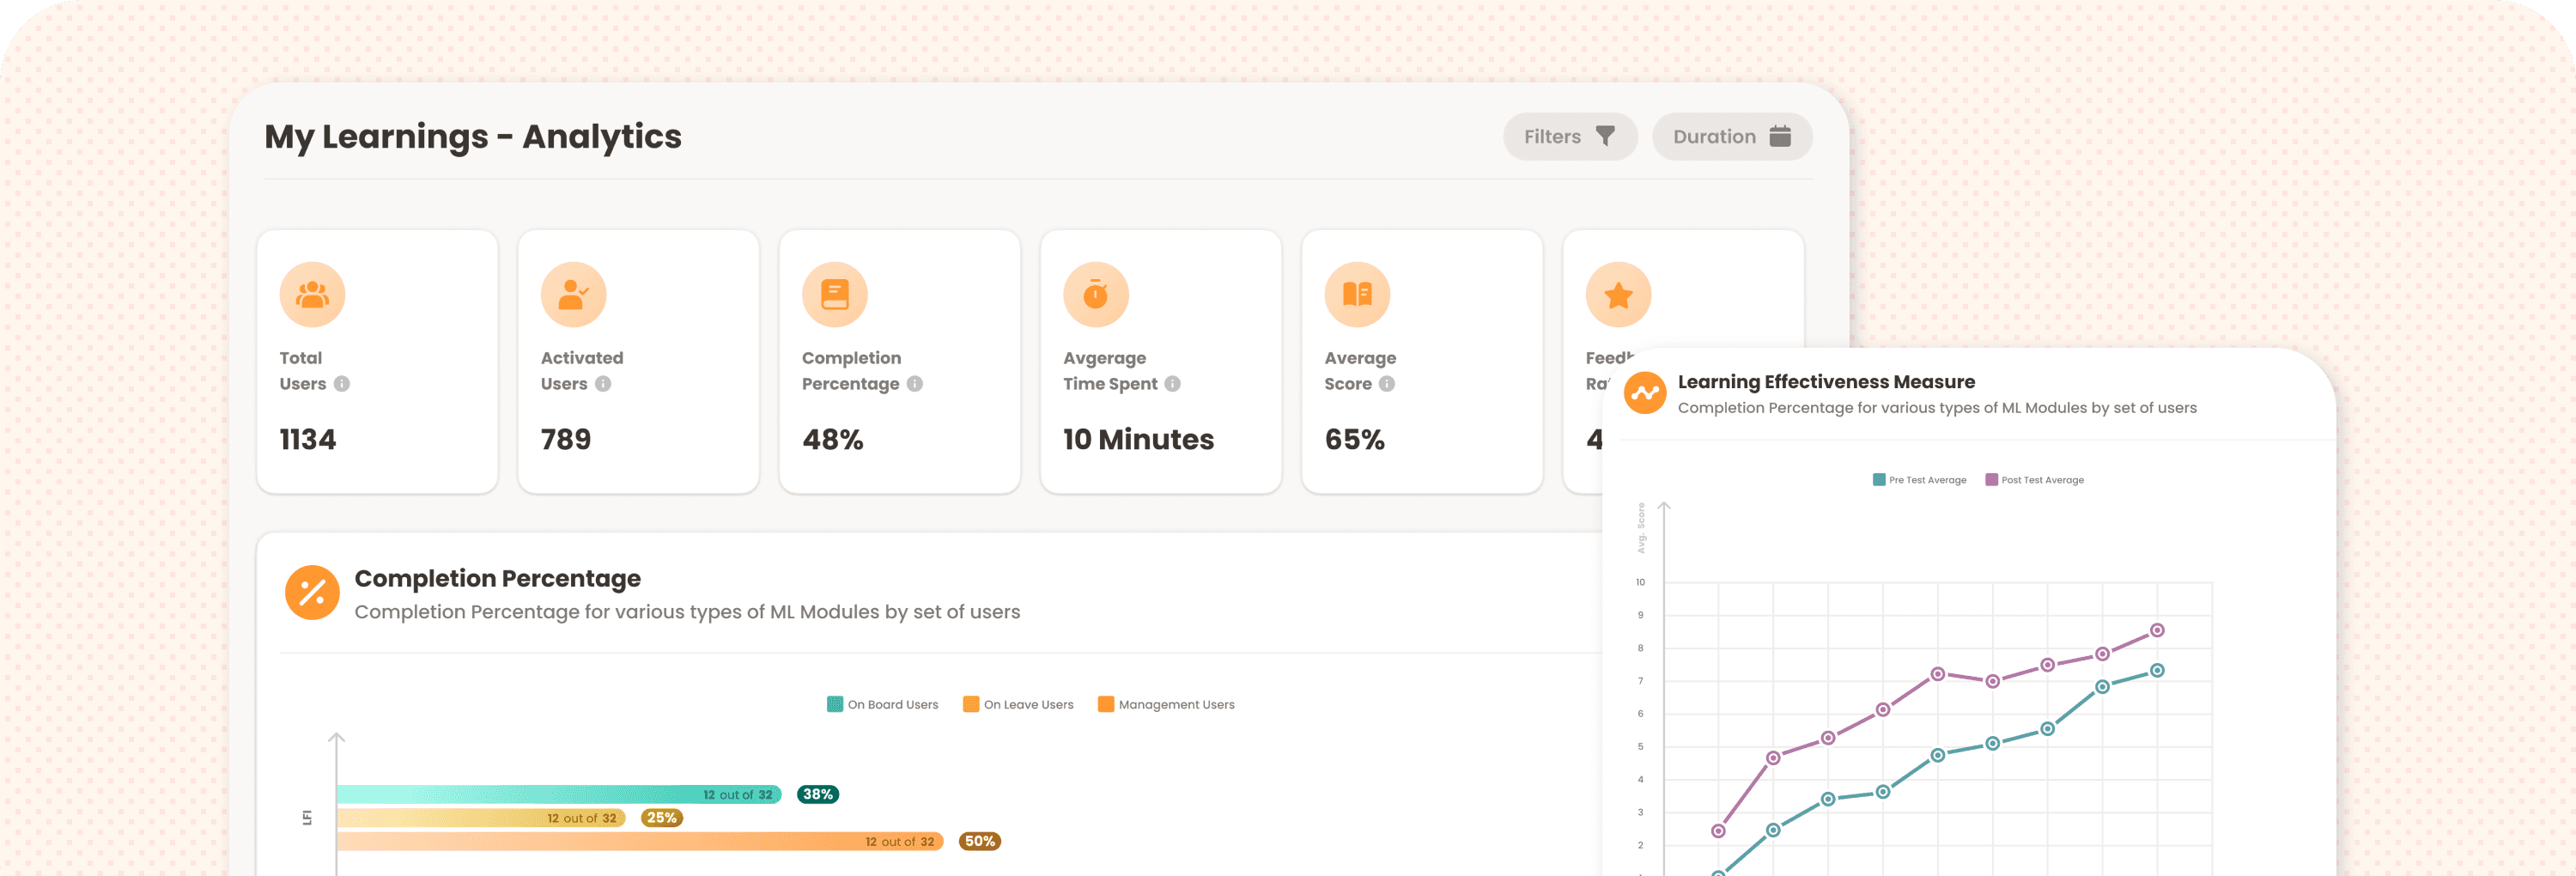Image resolution: width=2576 pixels, height=876 pixels.
Task: Click the orange 50% progress bar
Action: pyautogui.click(x=640, y=842)
